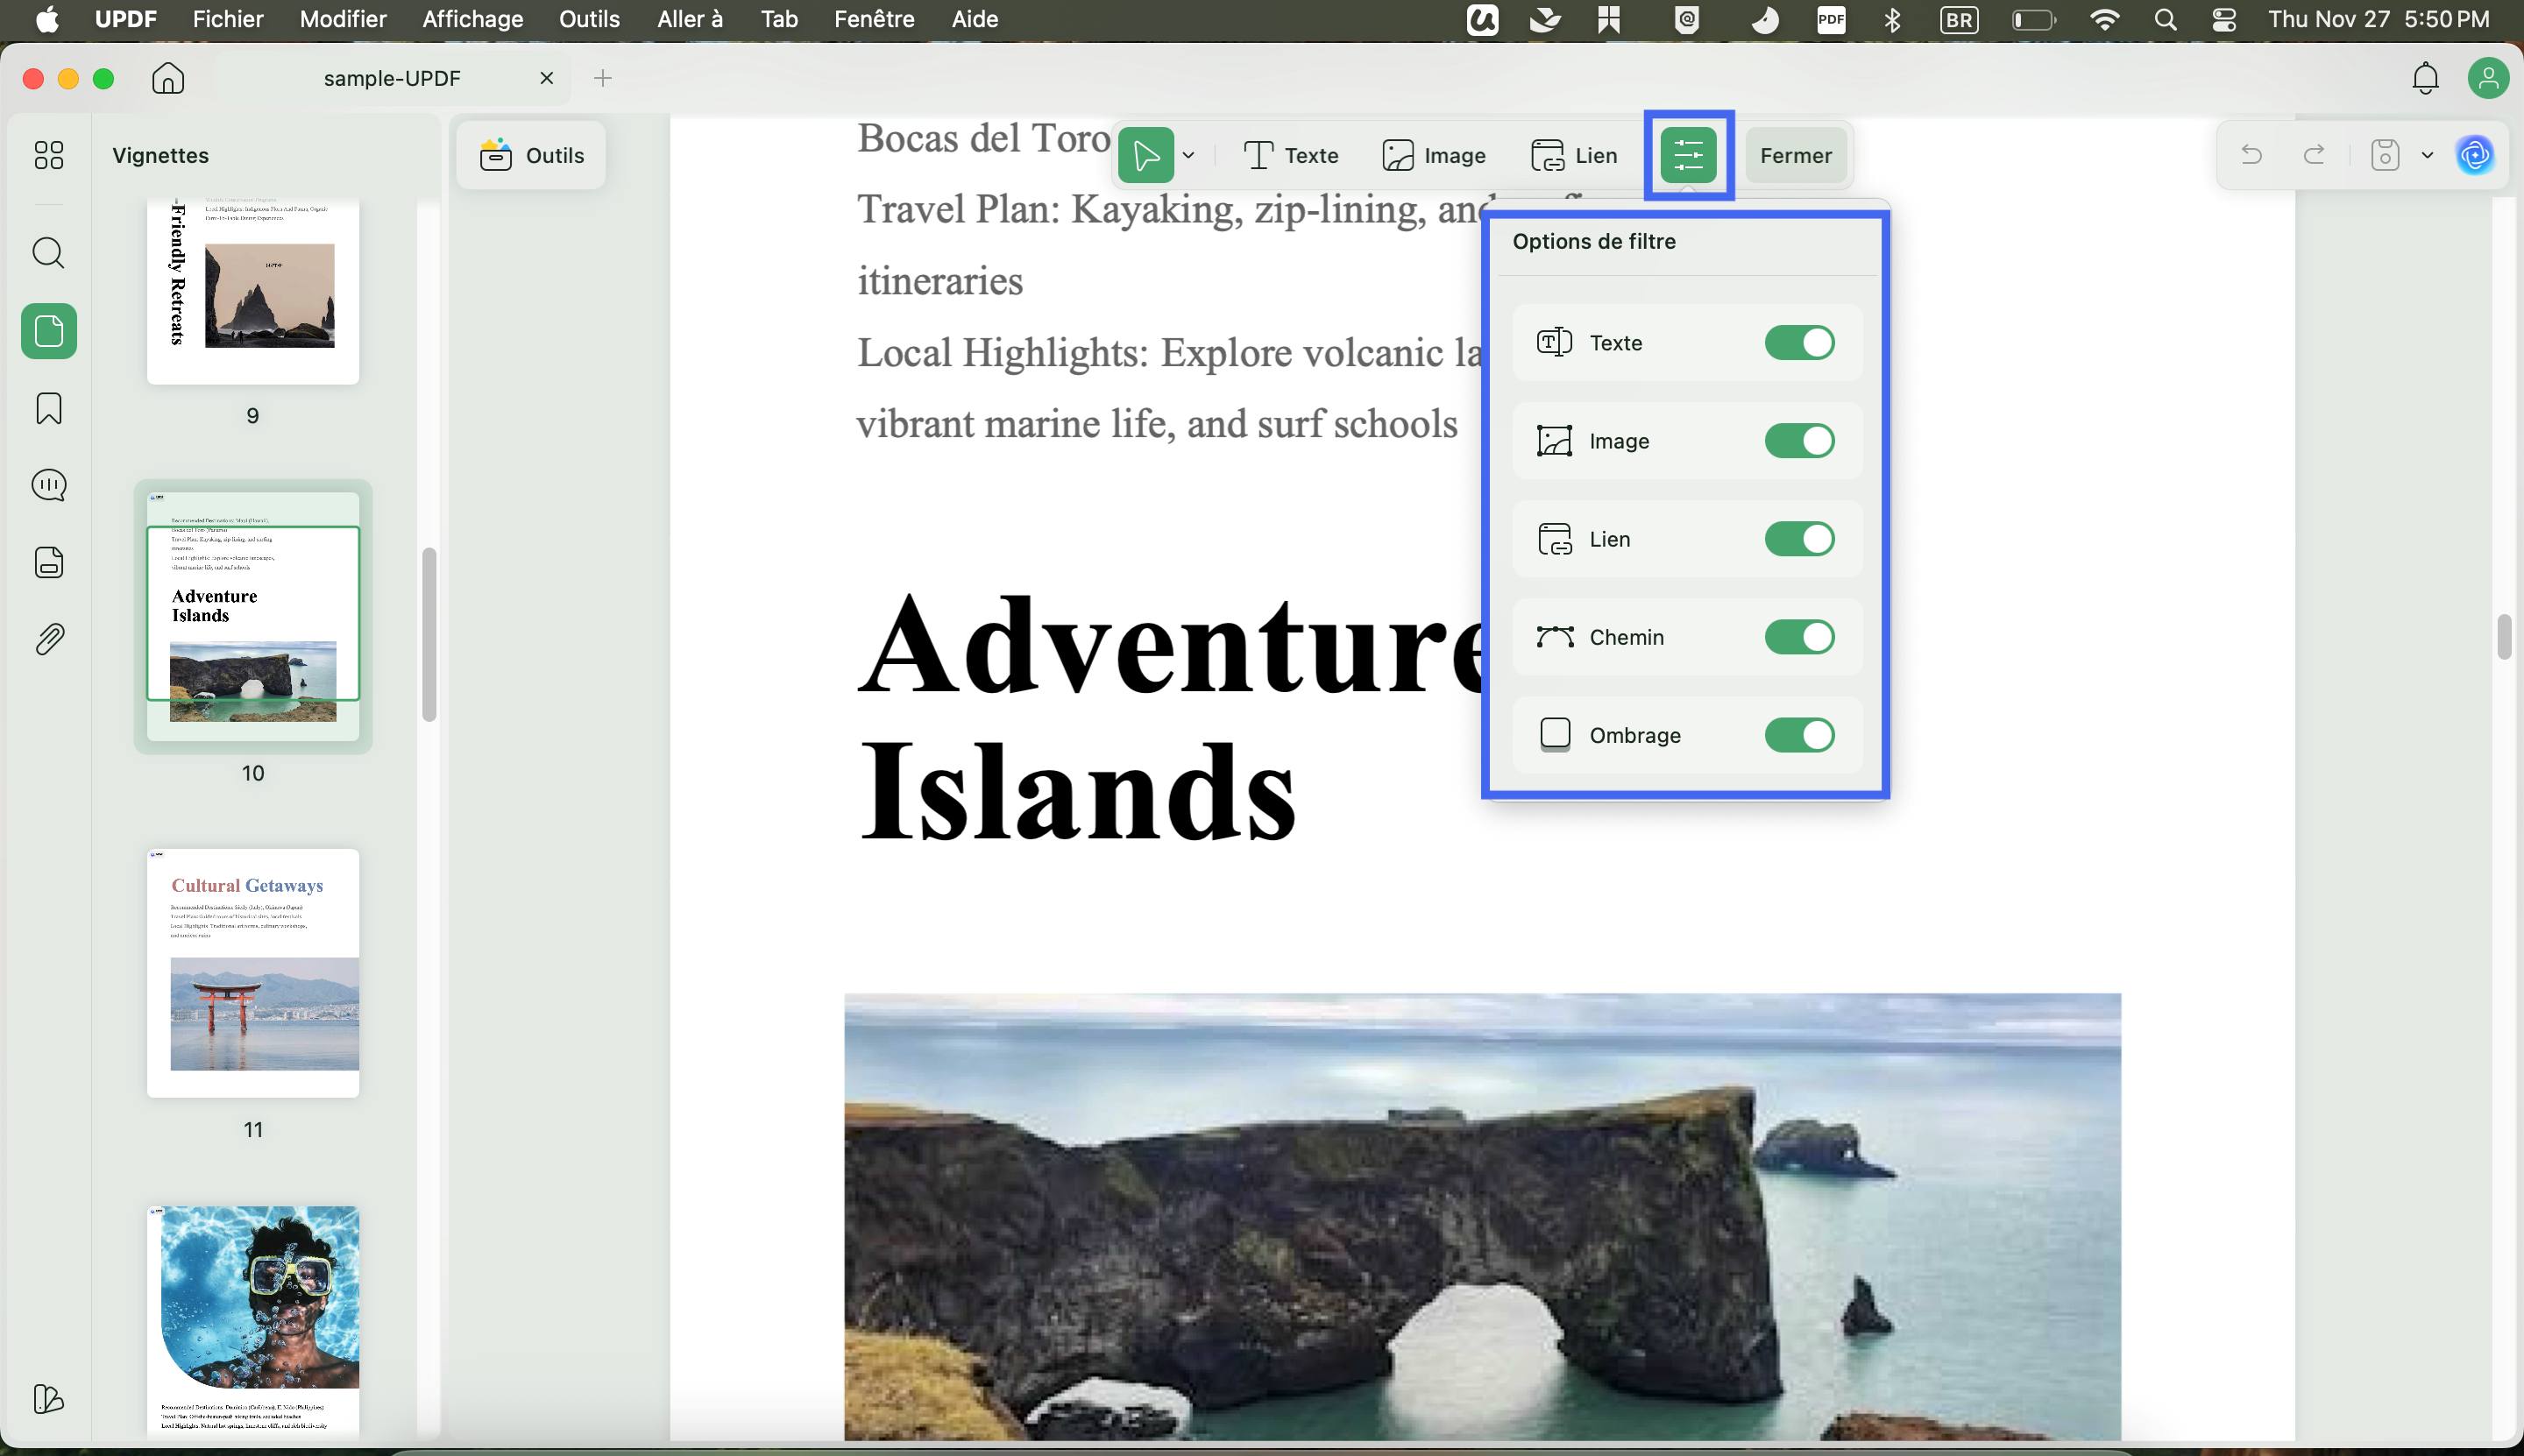Click the filter options sliders icon
This screenshot has width=2524, height=1456.
click(x=1688, y=155)
